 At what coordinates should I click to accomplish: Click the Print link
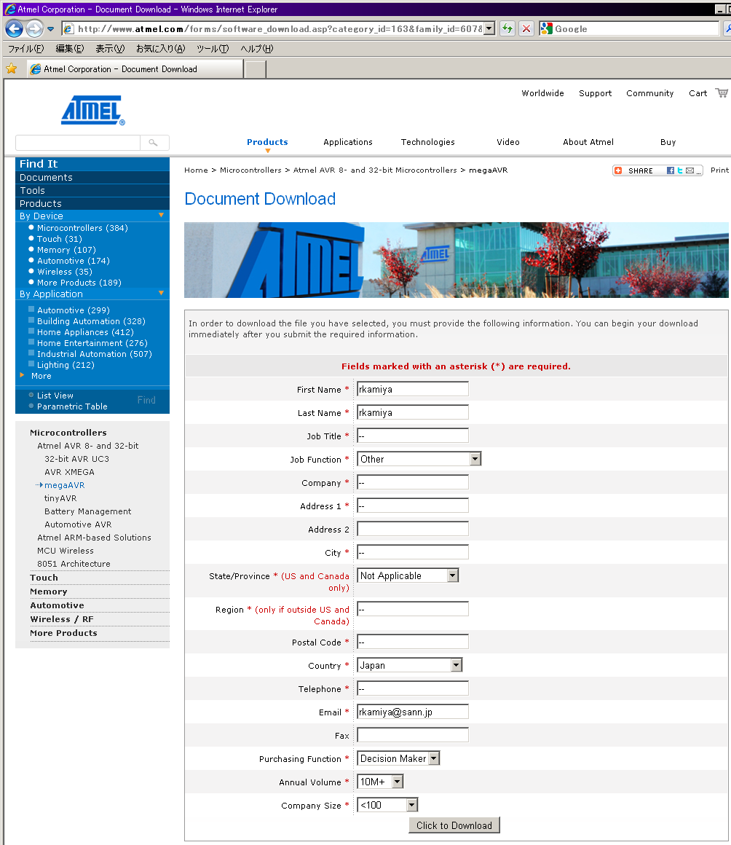coord(719,170)
